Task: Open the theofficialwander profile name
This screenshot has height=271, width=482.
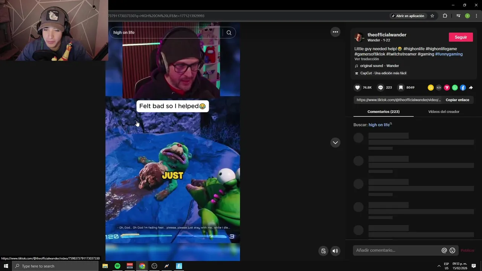Action: tap(387, 35)
